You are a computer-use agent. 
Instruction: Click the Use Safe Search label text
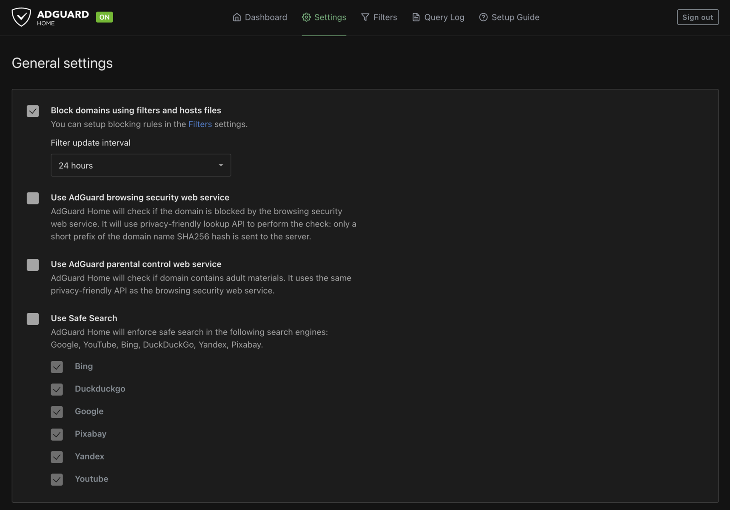pyautogui.click(x=84, y=318)
